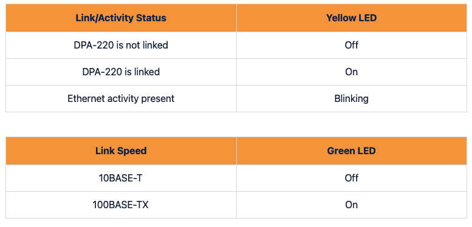The width and height of the screenshot is (472, 227).
Task: Click the Green LED column header
Action: [352, 151]
